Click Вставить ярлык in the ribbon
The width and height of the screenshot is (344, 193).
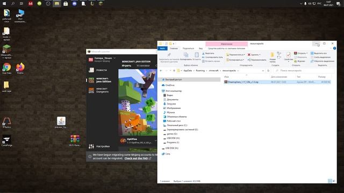(211, 61)
